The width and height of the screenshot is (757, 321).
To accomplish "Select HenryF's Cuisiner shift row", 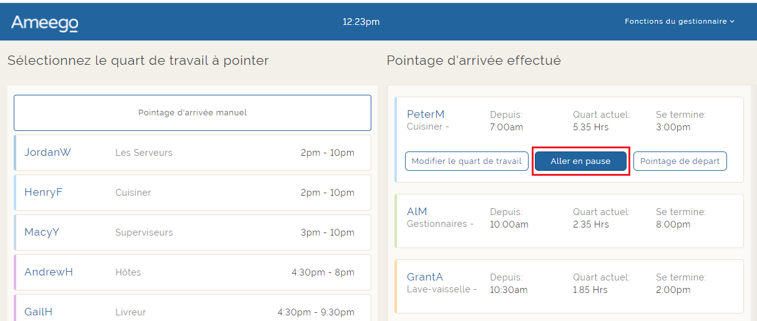I will [192, 193].
